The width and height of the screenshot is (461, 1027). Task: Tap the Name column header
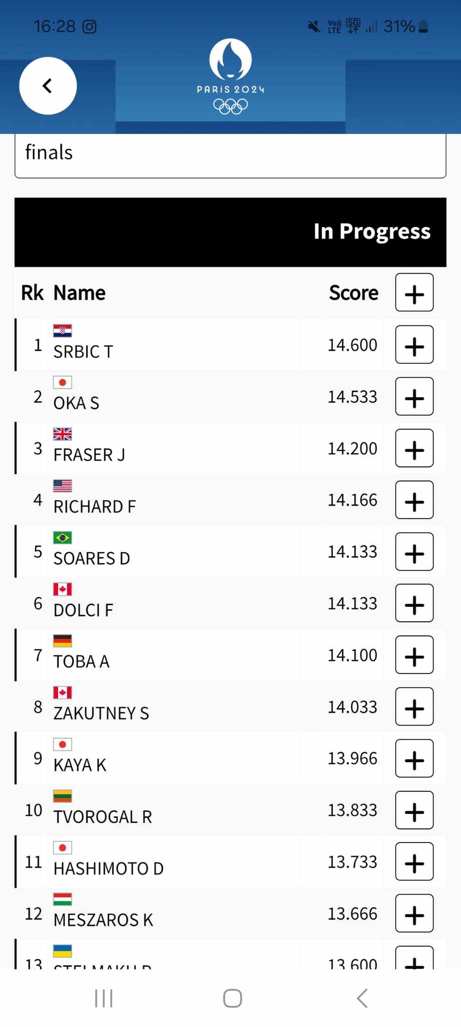coord(80,293)
